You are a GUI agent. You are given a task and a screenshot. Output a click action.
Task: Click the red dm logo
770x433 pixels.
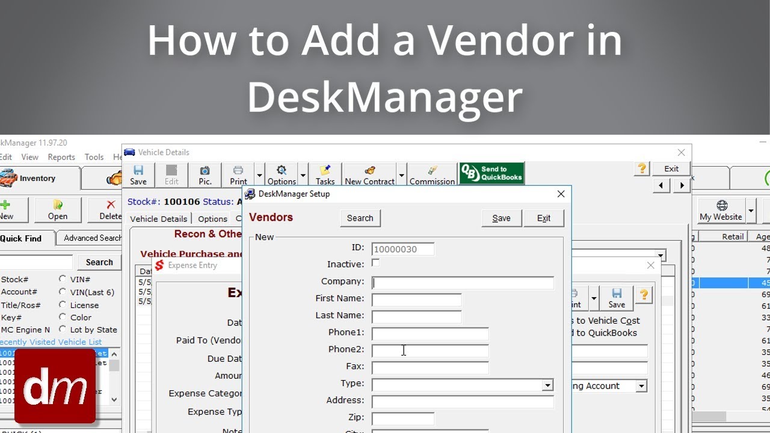point(55,386)
